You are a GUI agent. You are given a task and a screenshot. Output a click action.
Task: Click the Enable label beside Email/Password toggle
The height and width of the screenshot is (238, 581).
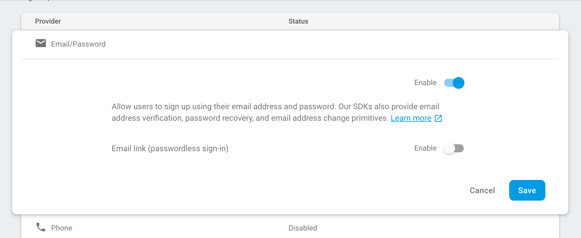pos(425,83)
